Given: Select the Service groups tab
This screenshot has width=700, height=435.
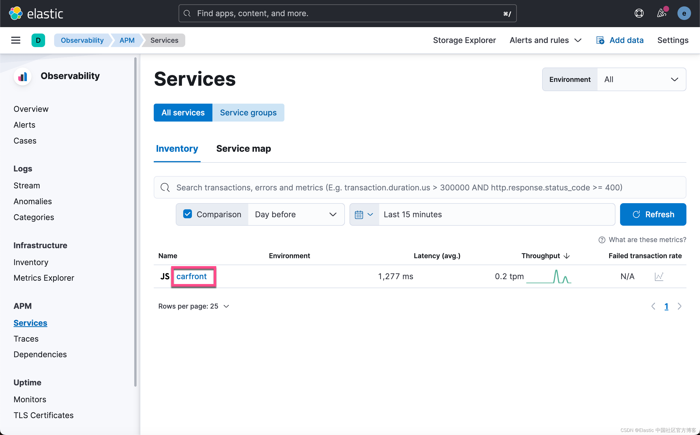Looking at the screenshot, I should pos(248,113).
